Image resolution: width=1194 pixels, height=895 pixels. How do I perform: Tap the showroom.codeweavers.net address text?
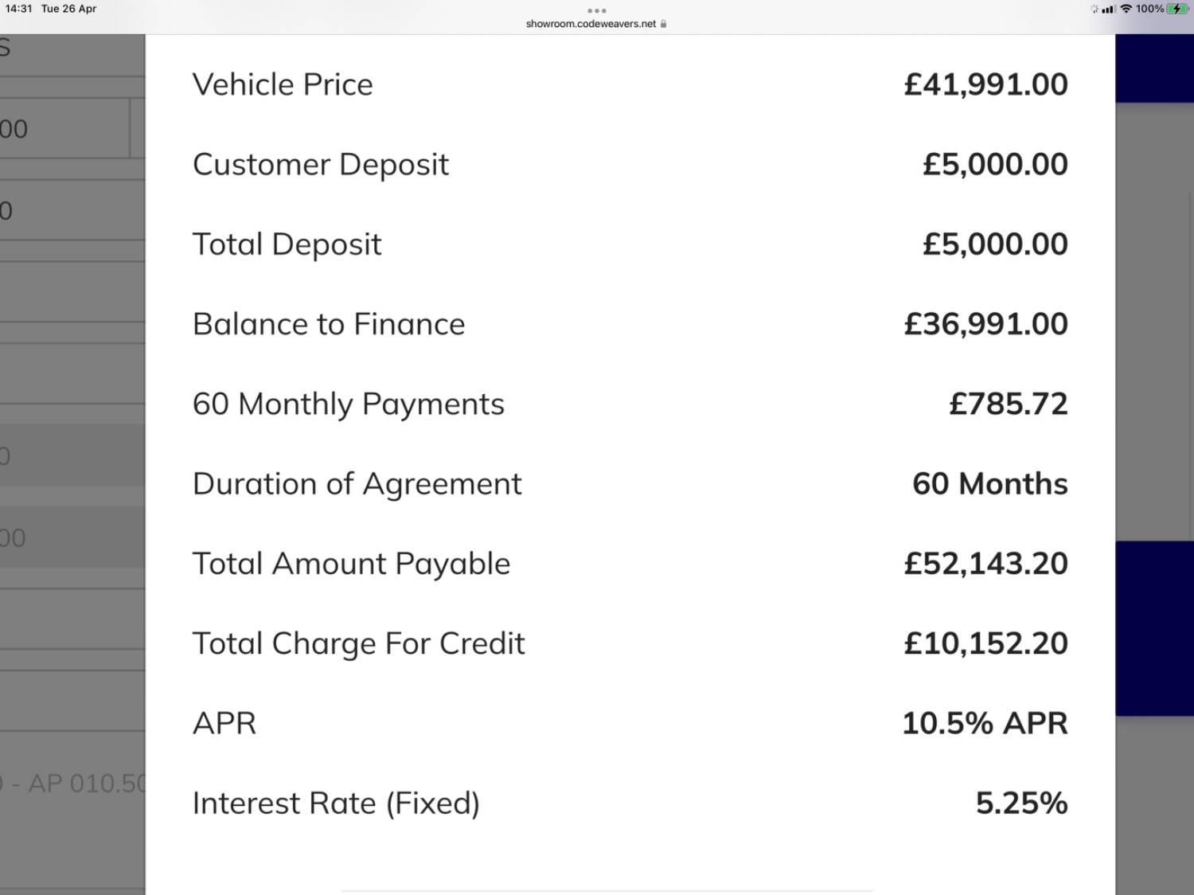coord(591,24)
